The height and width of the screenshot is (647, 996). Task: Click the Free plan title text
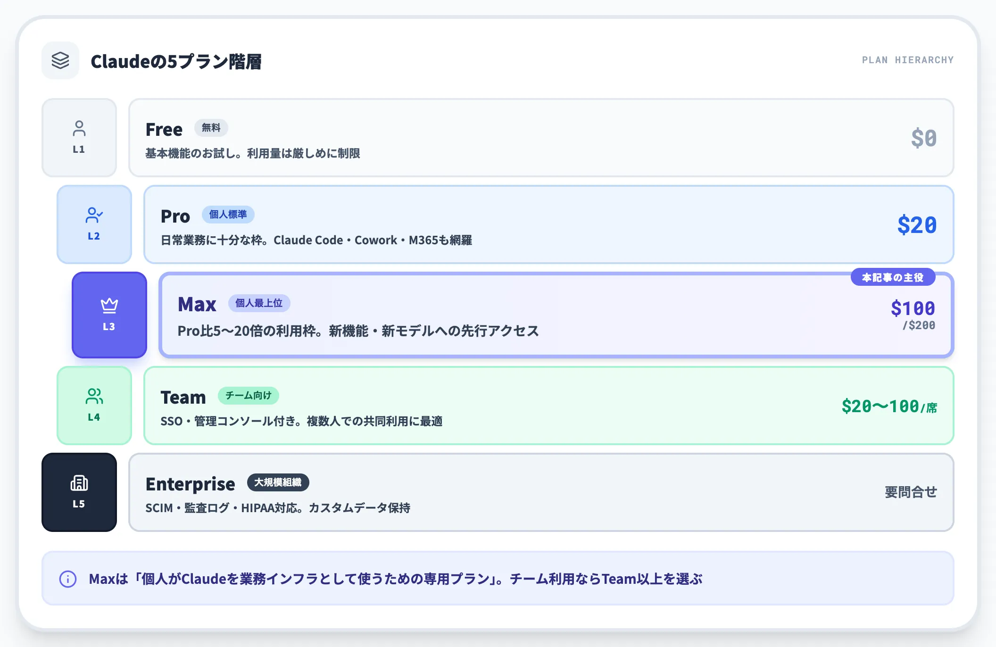(x=164, y=130)
